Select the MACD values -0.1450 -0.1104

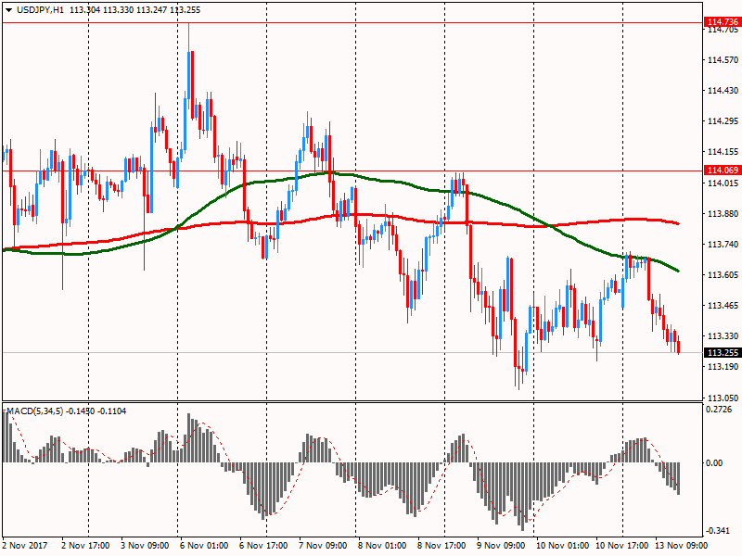click(x=96, y=411)
